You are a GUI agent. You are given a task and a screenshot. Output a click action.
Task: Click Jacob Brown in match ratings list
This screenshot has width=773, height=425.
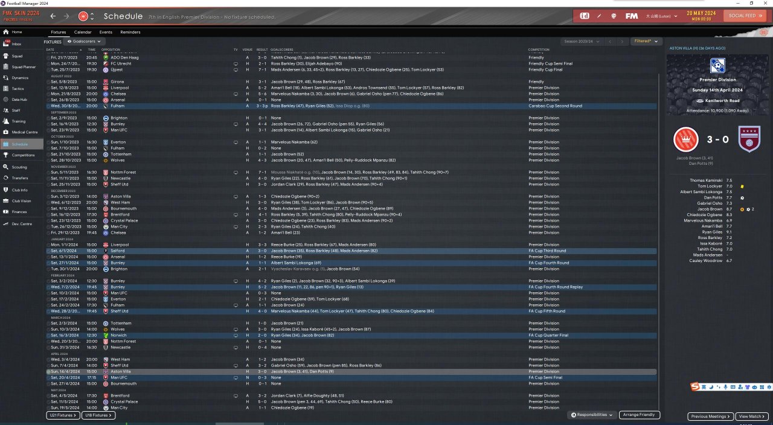pos(710,209)
